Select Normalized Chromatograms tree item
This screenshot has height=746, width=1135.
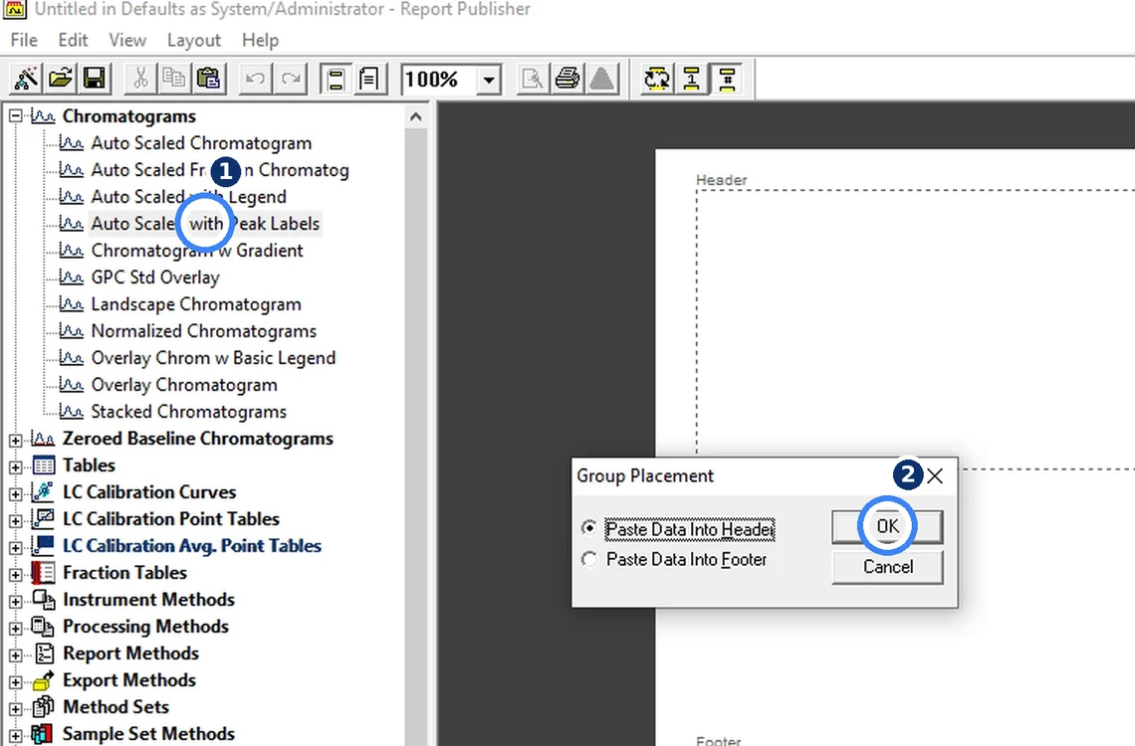[203, 331]
